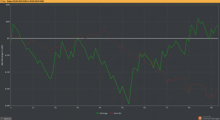Click the Today filter date range text
This screenshot has width=220, height=120.
25,1
